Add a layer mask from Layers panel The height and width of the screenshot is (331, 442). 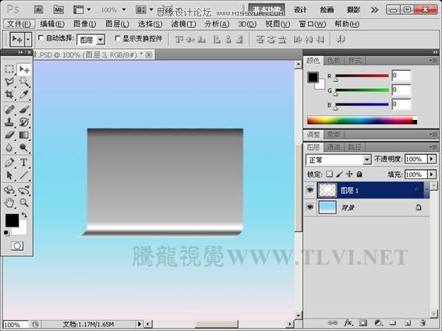pos(363,322)
